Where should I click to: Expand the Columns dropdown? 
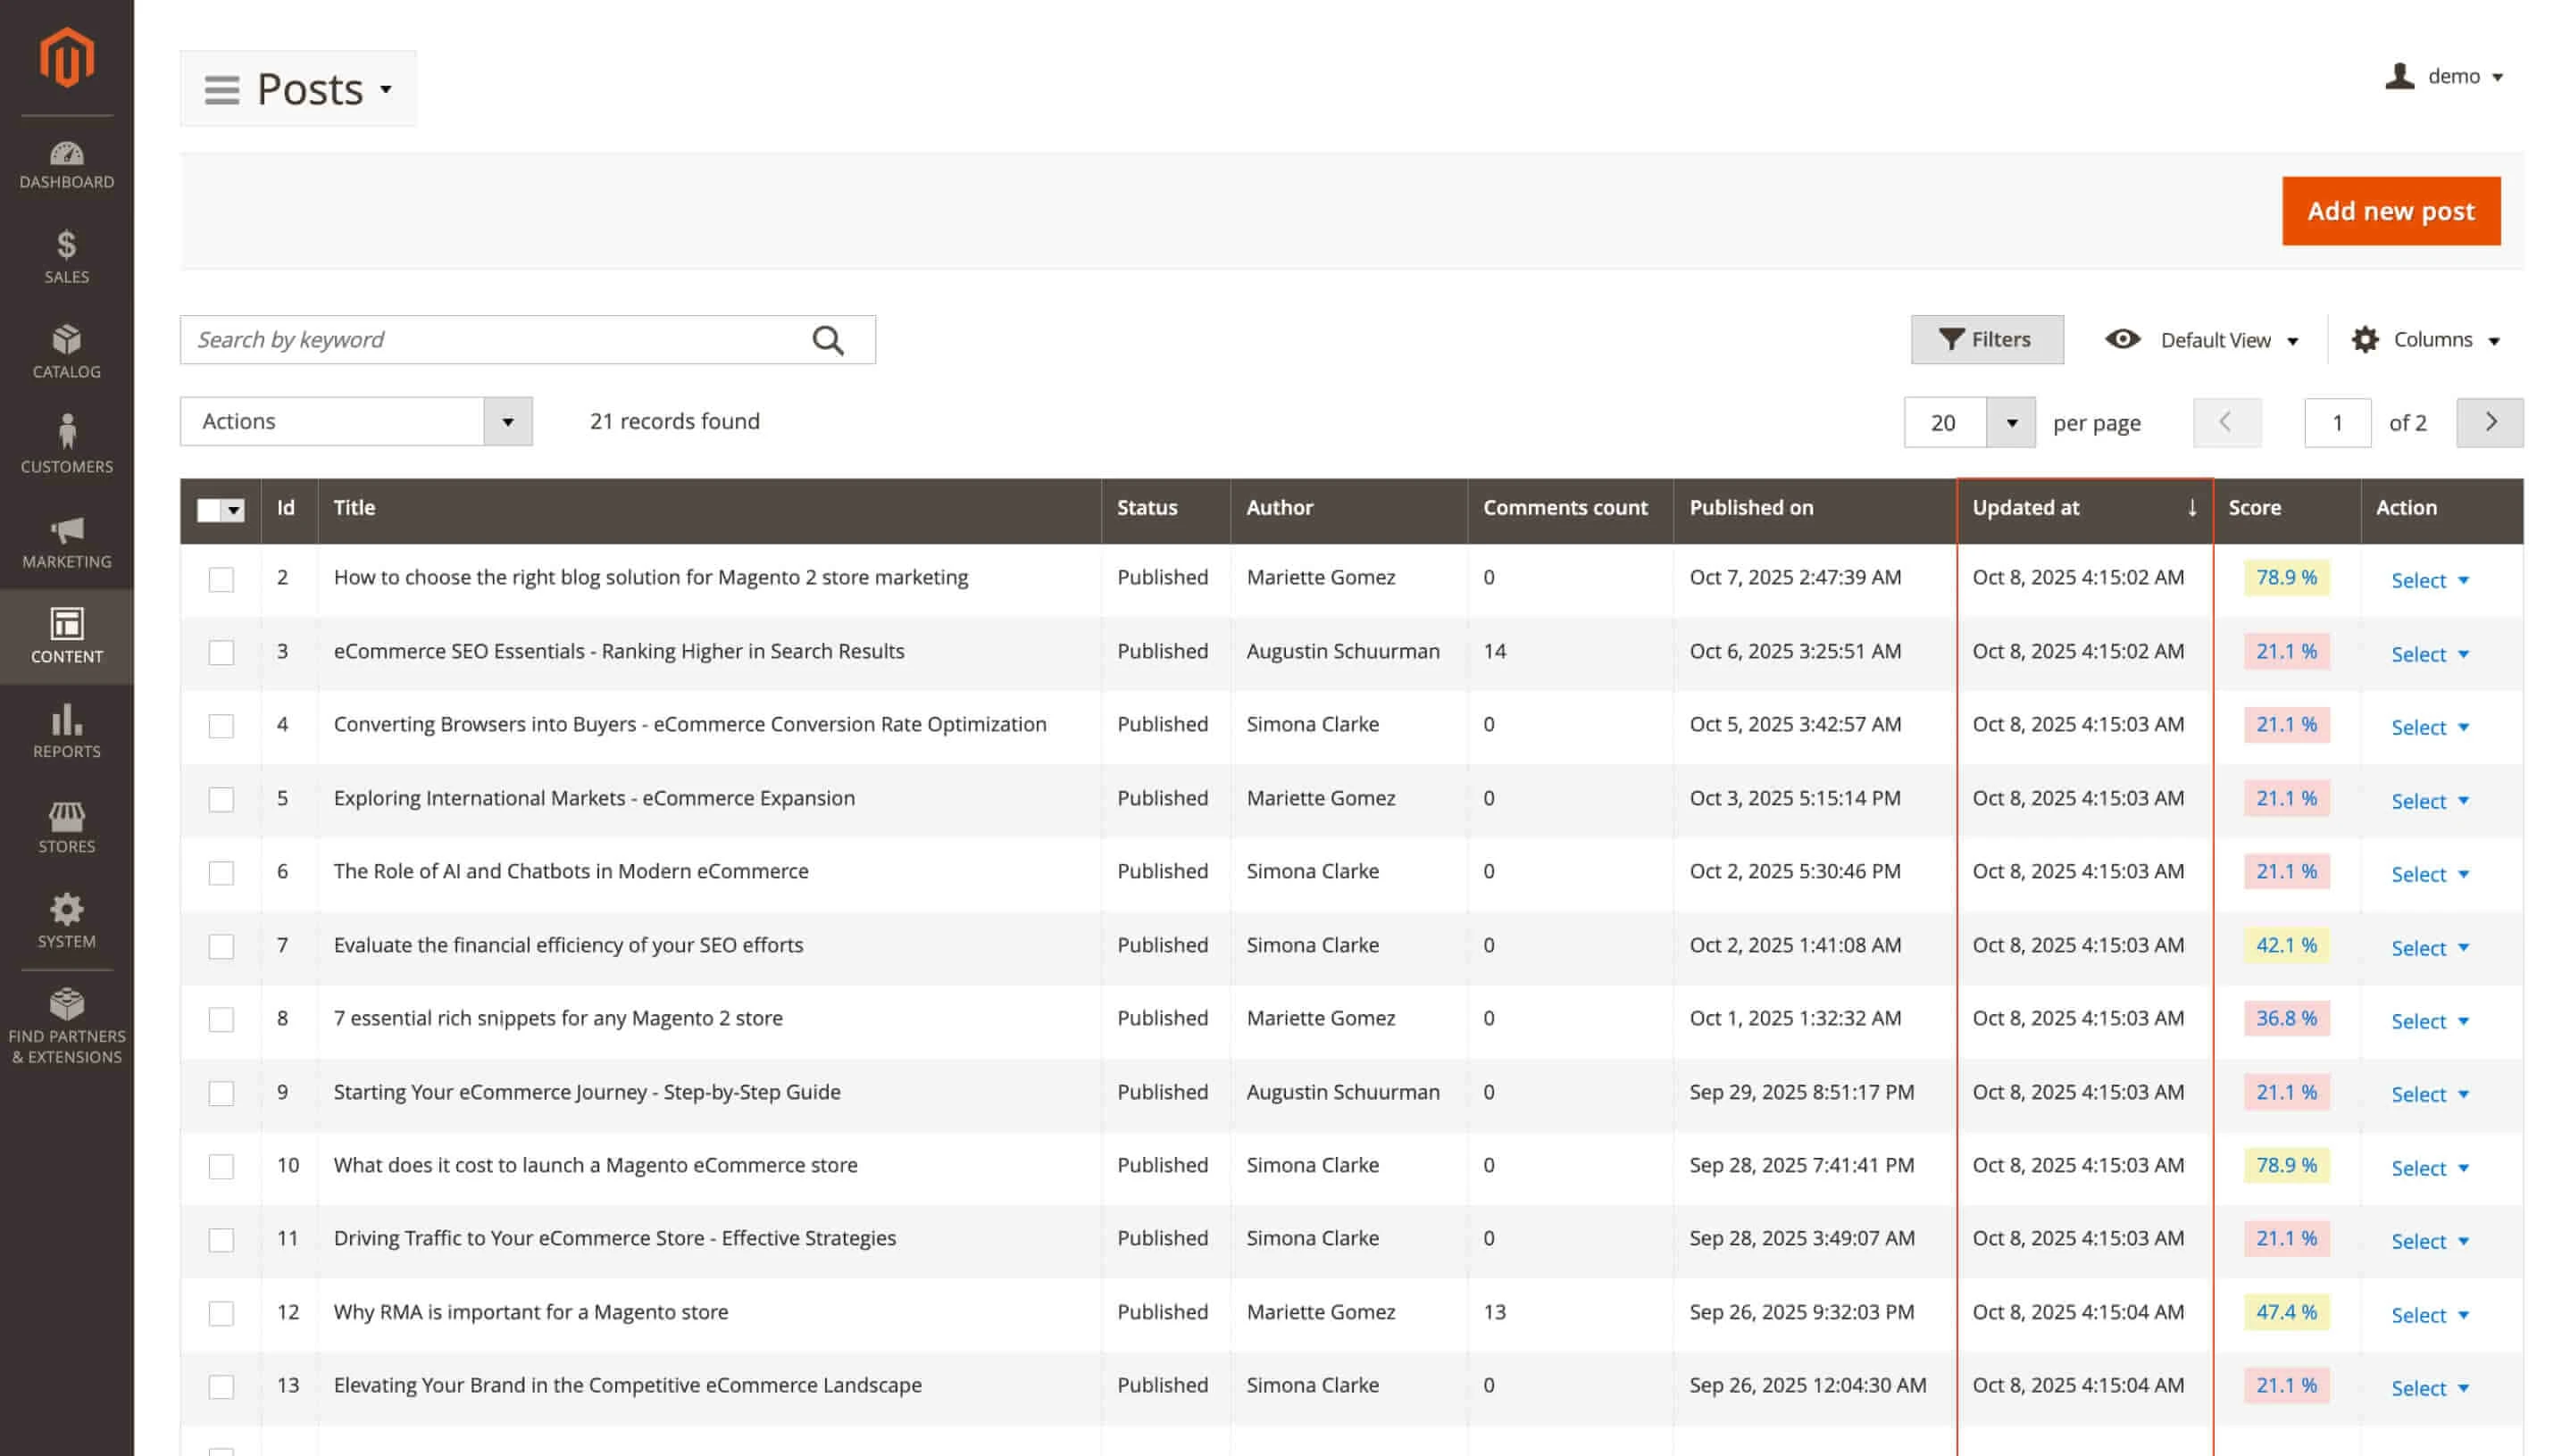tap(2424, 340)
